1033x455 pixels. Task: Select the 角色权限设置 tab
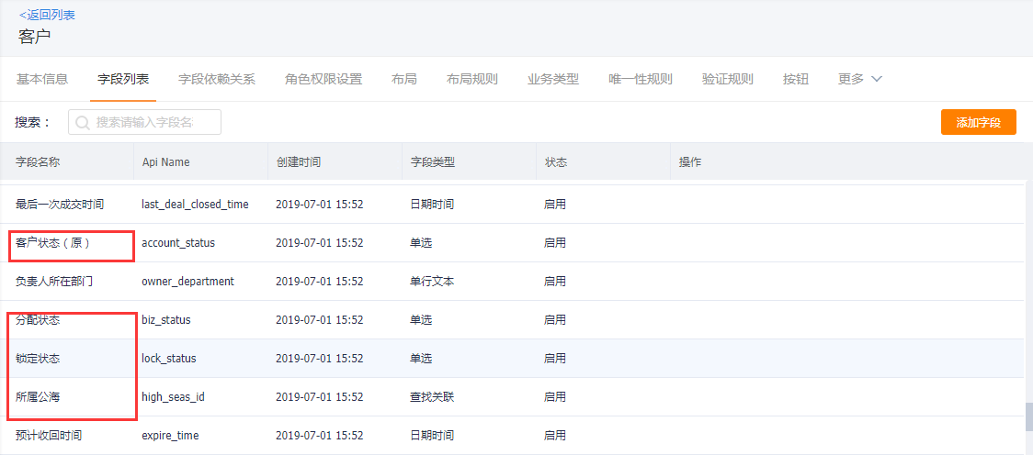(324, 79)
